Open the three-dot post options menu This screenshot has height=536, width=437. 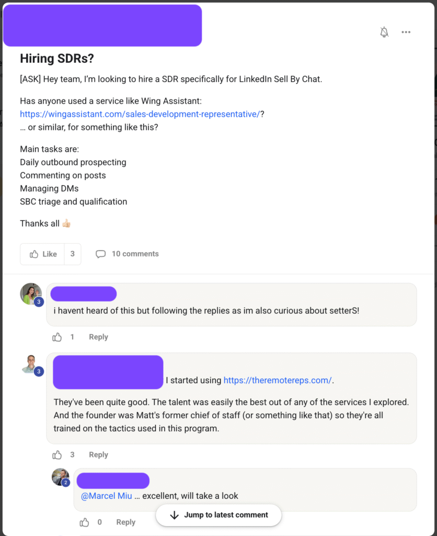click(406, 32)
